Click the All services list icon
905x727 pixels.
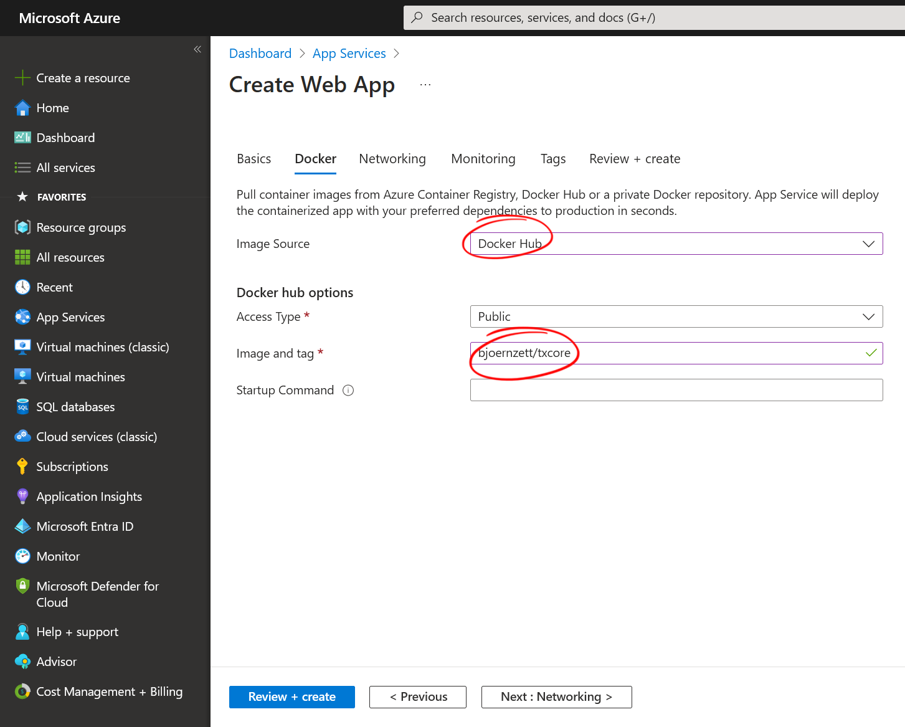tap(22, 168)
